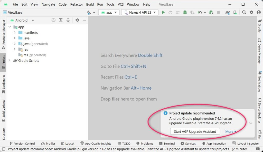
Task: Open Device Explorer side tab
Action: pos(260,111)
